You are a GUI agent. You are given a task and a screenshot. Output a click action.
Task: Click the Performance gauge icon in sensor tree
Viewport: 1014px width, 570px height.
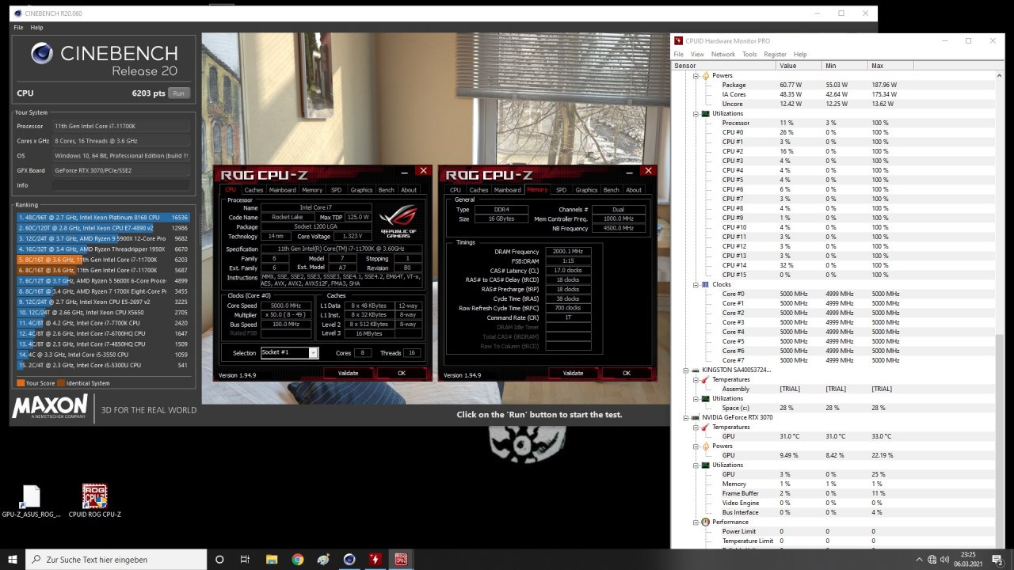[705, 522]
